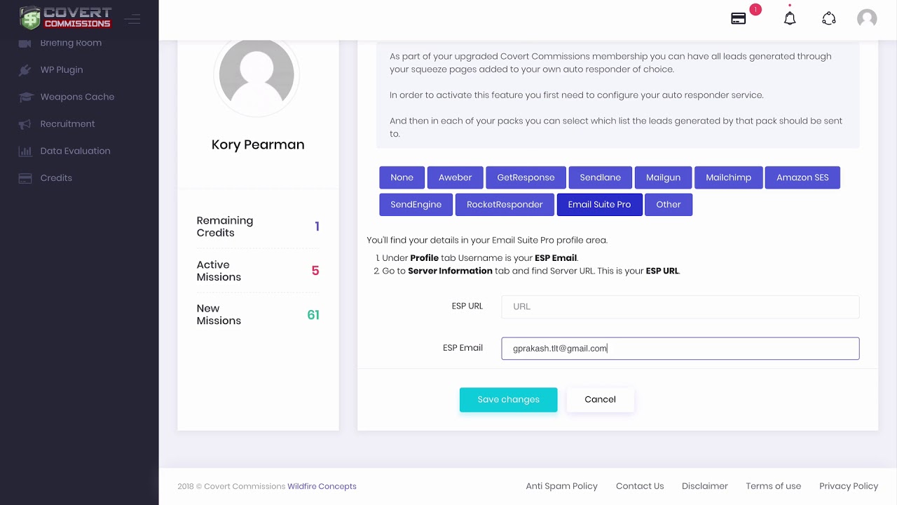897x505 pixels.
Task: Choose GetResponse autoresponder
Action: tap(526, 177)
